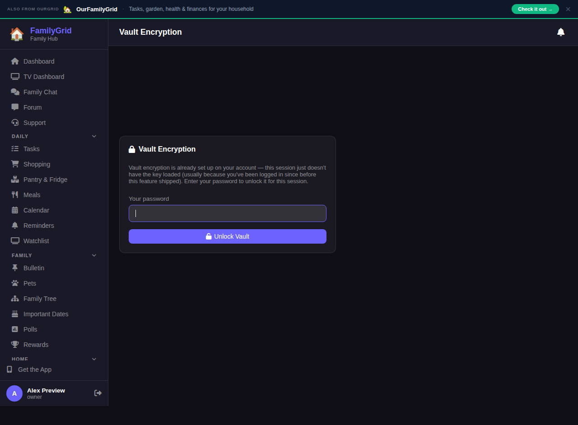
Task: Click the FamilyGrid title link
Action: (51, 31)
